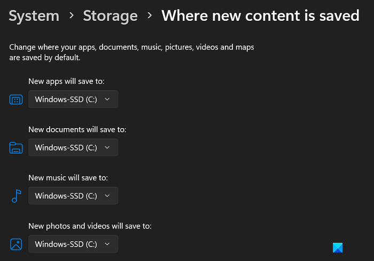
Task: Click the 'Where new content is saved' heading
Action: pyautogui.click(x=260, y=16)
